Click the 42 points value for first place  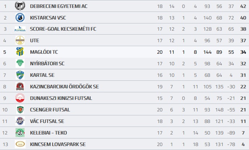243,6
